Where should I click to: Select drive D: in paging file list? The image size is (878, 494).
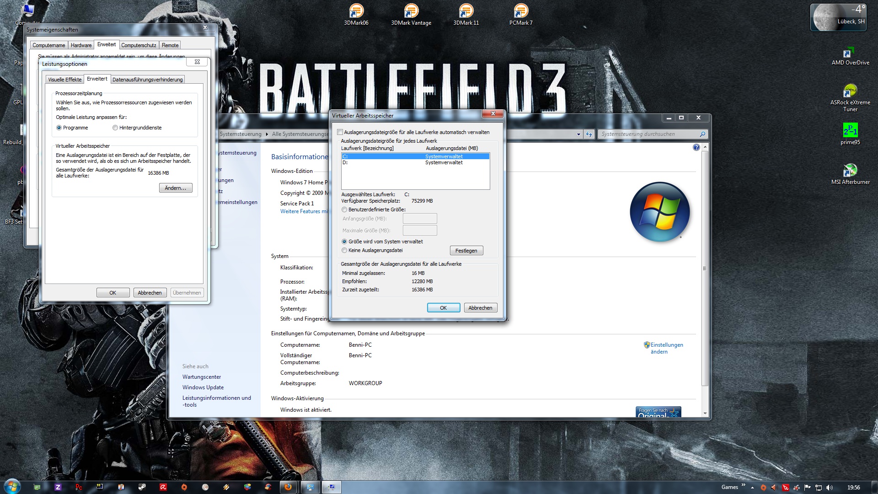416,162
